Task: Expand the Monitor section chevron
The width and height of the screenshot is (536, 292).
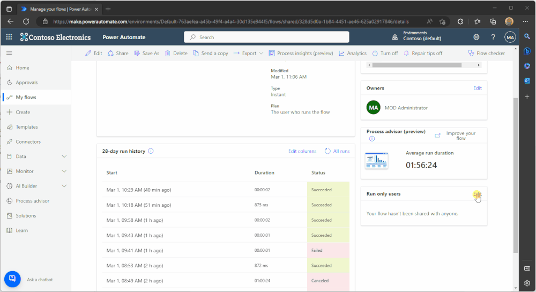Action: 64,171
